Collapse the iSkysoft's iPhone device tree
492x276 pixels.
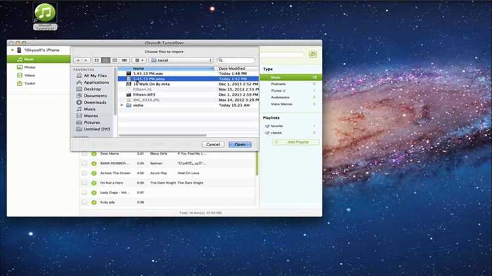(x=12, y=50)
